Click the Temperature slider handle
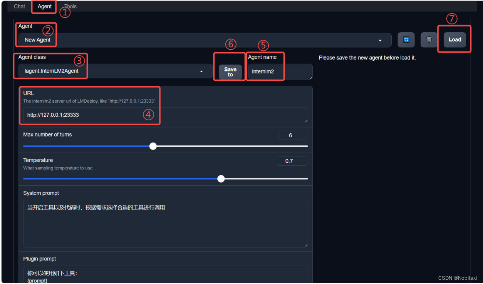 [221, 178]
